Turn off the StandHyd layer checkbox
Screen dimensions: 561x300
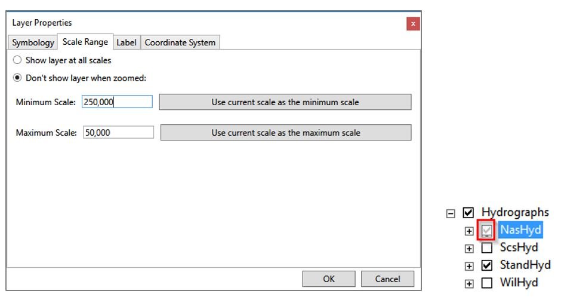tap(486, 265)
